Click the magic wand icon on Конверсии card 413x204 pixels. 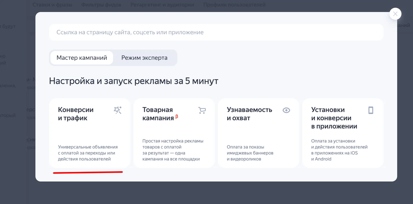click(x=118, y=110)
